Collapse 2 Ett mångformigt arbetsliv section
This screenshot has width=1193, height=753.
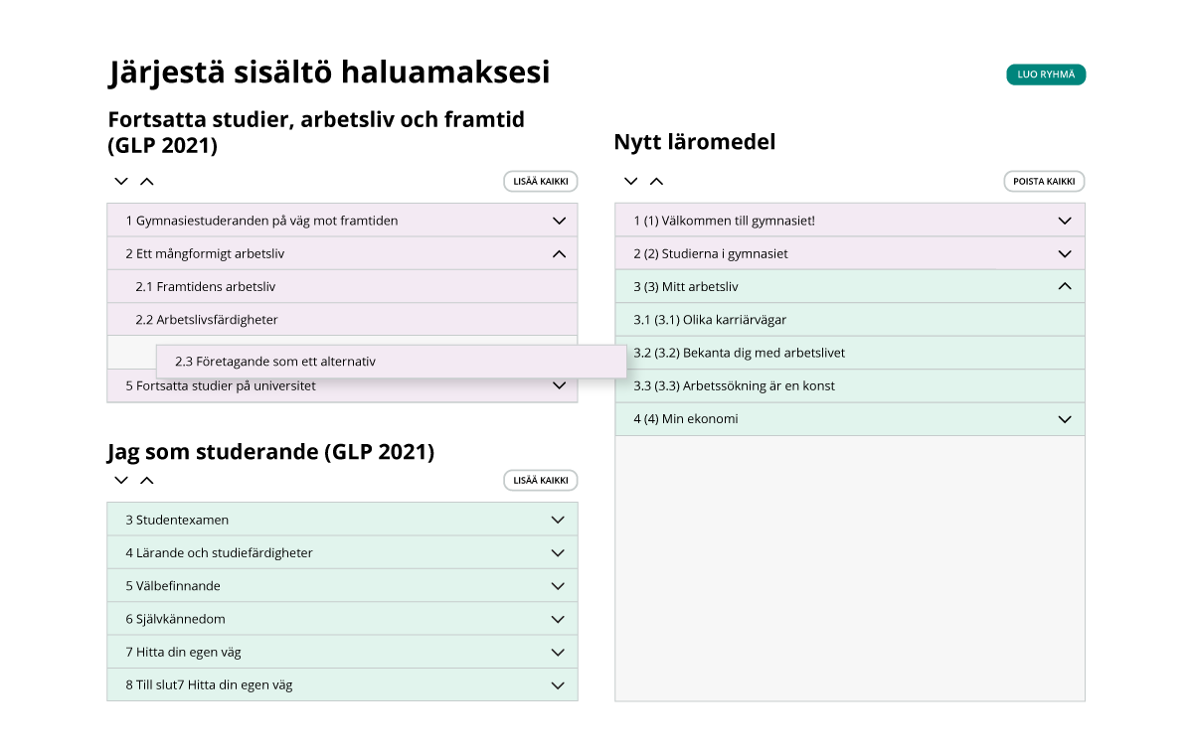click(558, 253)
